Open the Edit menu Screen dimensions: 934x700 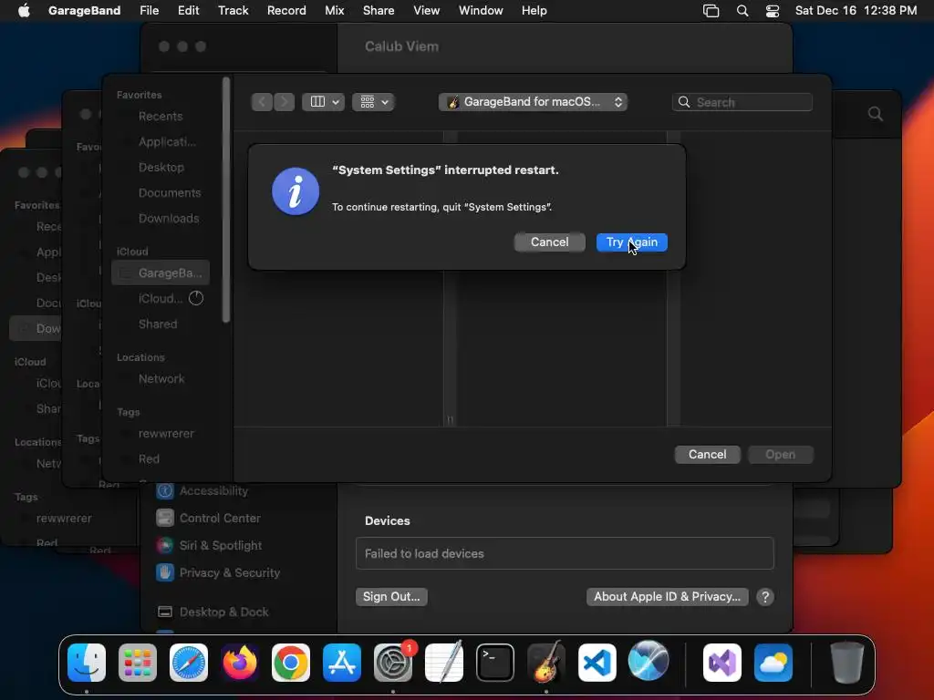188,11
